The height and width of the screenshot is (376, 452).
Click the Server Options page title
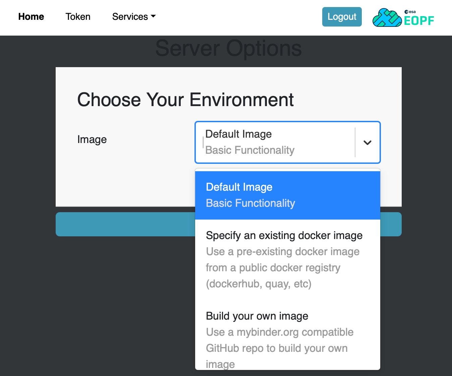click(228, 48)
